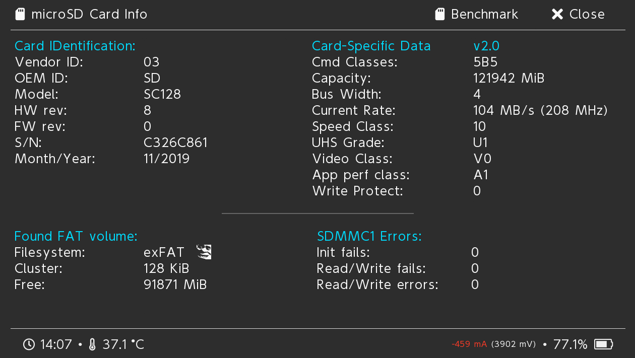Select the Found FAT volume section header
Image resolution: width=635 pixels, height=358 pixels.
(x=76, y=236)
